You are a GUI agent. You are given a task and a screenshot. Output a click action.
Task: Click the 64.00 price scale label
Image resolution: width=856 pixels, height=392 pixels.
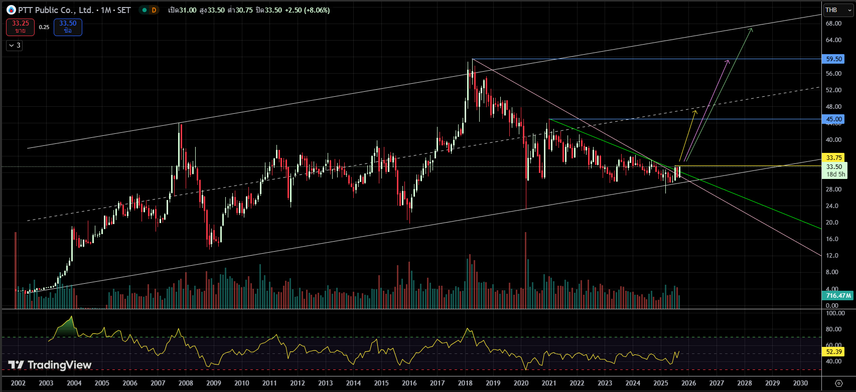point(833,40)
